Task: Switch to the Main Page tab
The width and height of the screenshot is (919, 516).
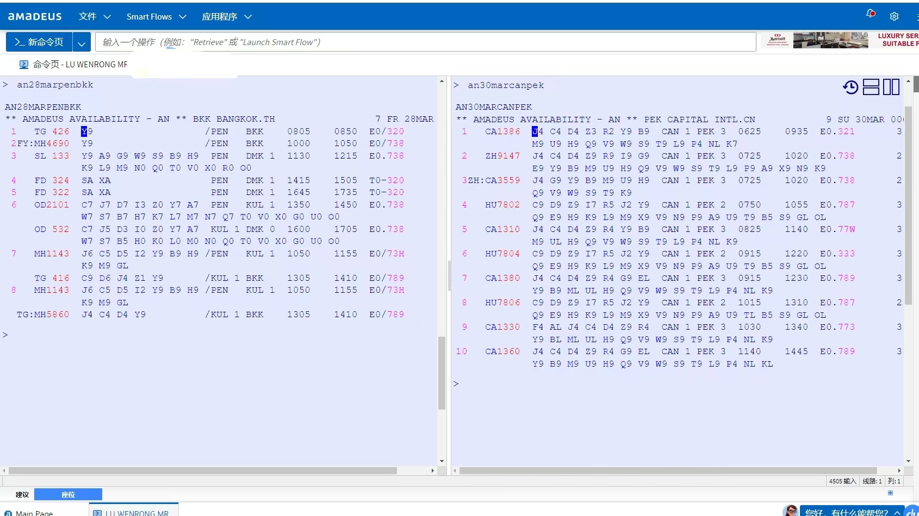Action: click(x=34, y=512)
